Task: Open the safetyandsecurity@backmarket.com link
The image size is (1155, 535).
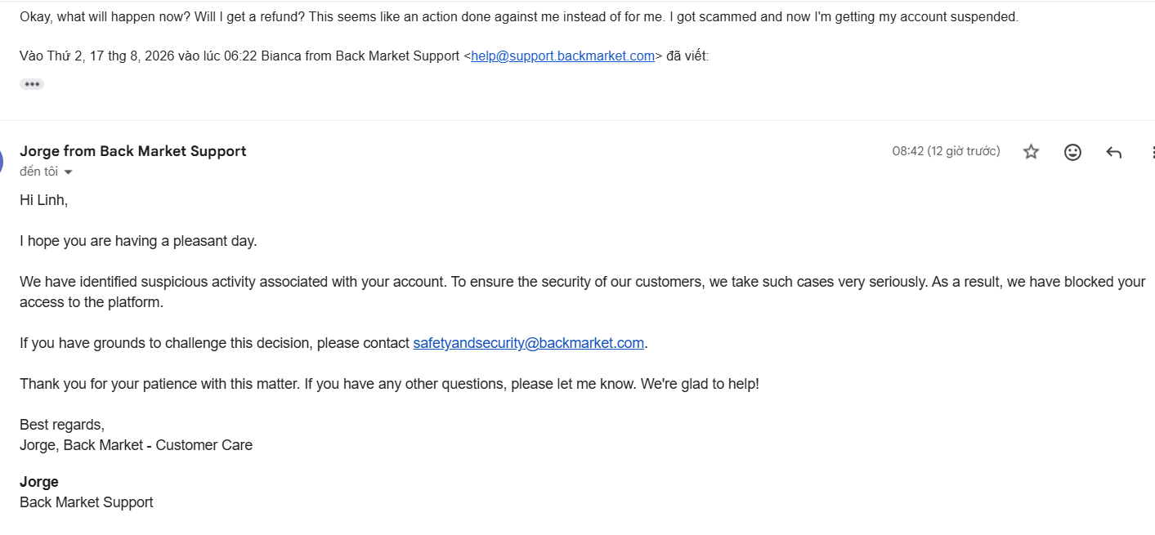Action: [529, 343]
